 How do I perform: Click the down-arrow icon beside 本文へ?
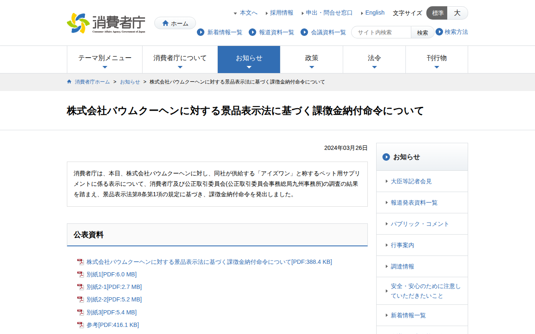point(235,13)
